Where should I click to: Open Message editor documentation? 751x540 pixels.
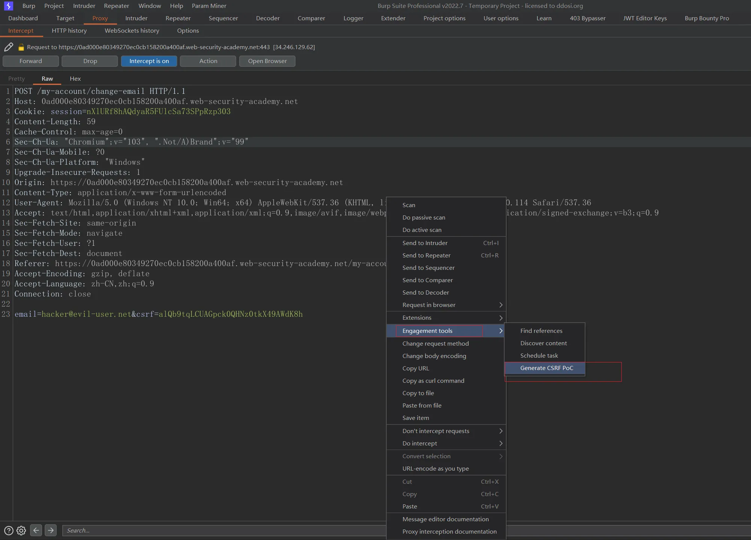(x=446, y=519)
